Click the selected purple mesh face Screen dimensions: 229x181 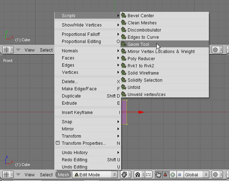click(x=124, y=112)
